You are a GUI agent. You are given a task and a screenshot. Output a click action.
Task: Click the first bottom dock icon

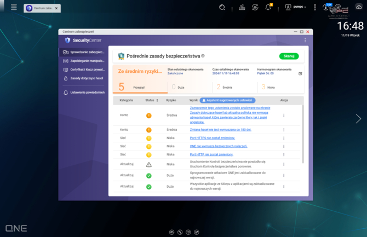tap(172, 232)
